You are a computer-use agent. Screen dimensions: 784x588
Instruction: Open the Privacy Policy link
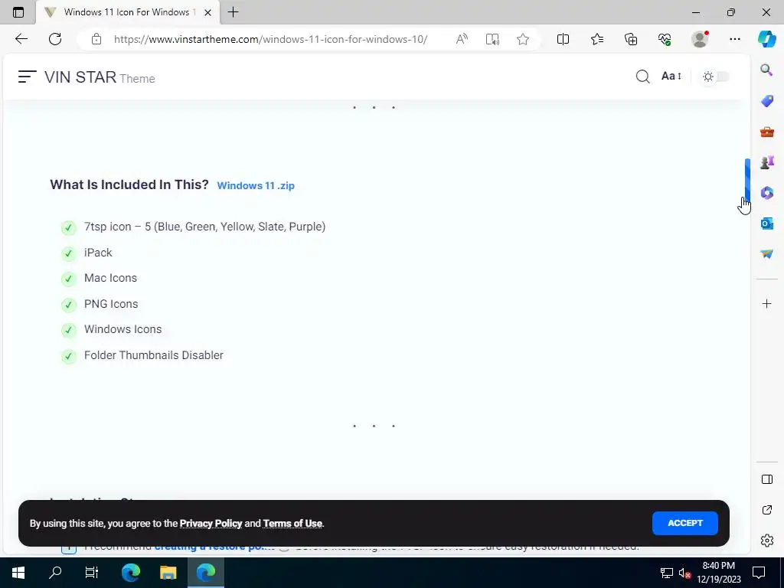211,524
